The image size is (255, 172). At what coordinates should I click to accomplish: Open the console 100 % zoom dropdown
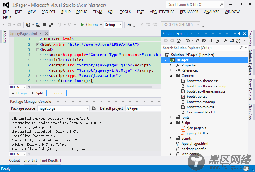pos(25,154)
